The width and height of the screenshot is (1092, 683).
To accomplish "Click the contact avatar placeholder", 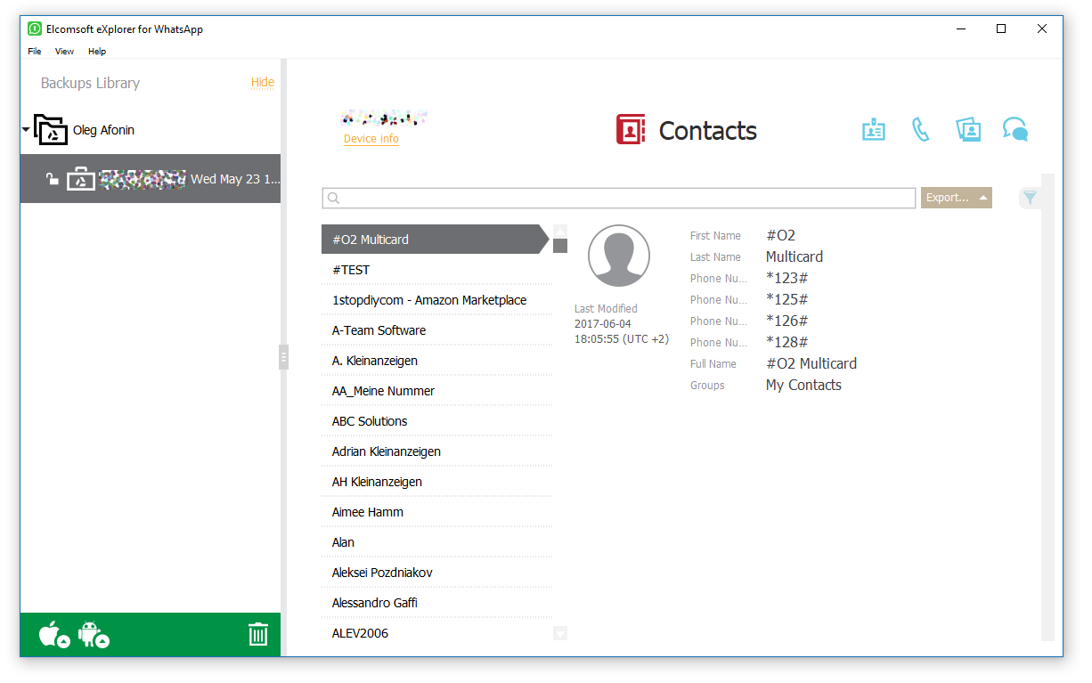I will coord(619,256).
